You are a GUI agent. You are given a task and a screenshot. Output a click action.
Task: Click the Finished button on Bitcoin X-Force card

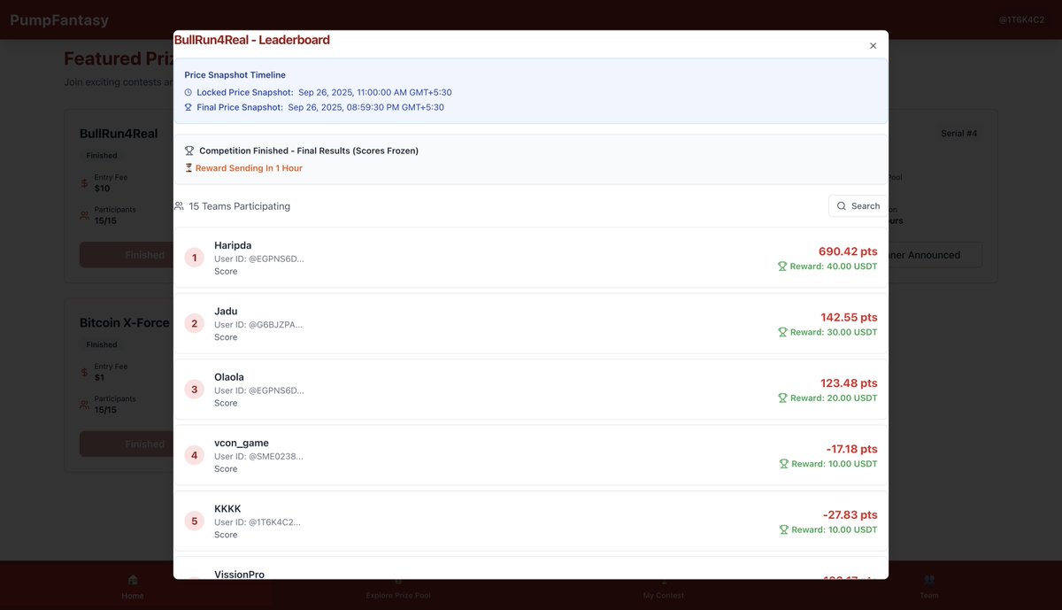point(127,444)
